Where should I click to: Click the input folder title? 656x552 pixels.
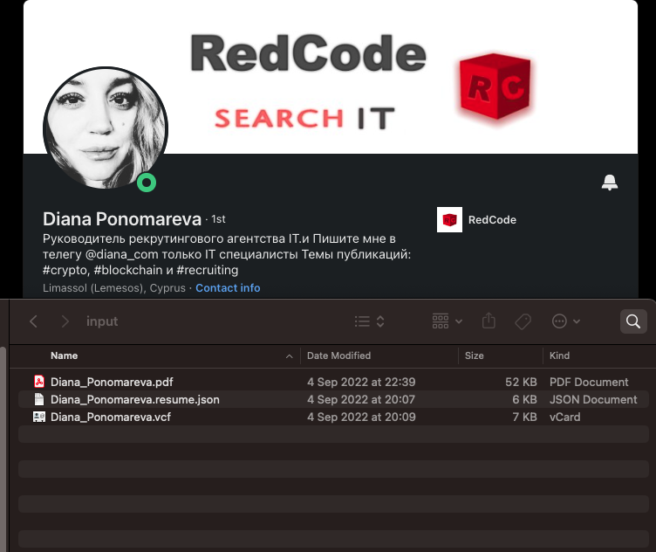[102, 321]
